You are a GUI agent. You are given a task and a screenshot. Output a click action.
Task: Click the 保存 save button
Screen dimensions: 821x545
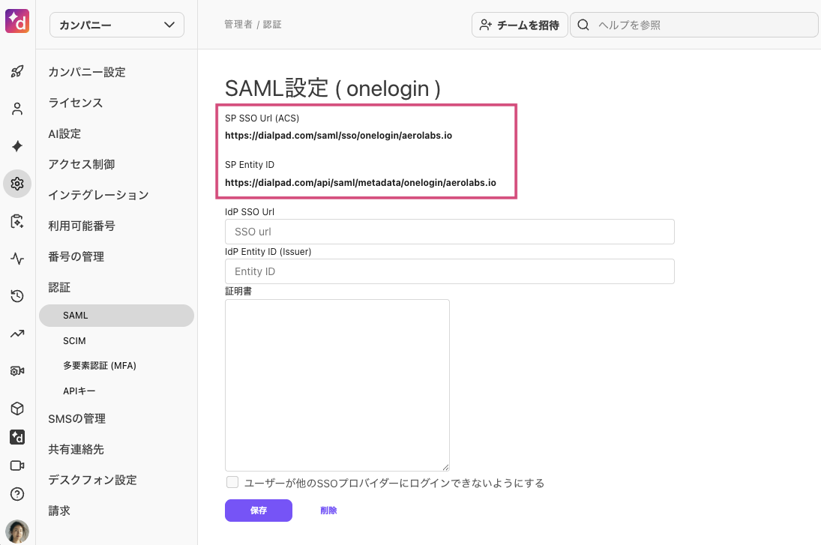(x=259, y=511)
